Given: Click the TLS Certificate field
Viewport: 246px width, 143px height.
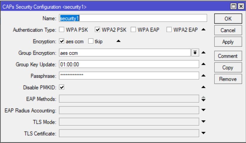Looking at the screenshot, I should [129, 133].
